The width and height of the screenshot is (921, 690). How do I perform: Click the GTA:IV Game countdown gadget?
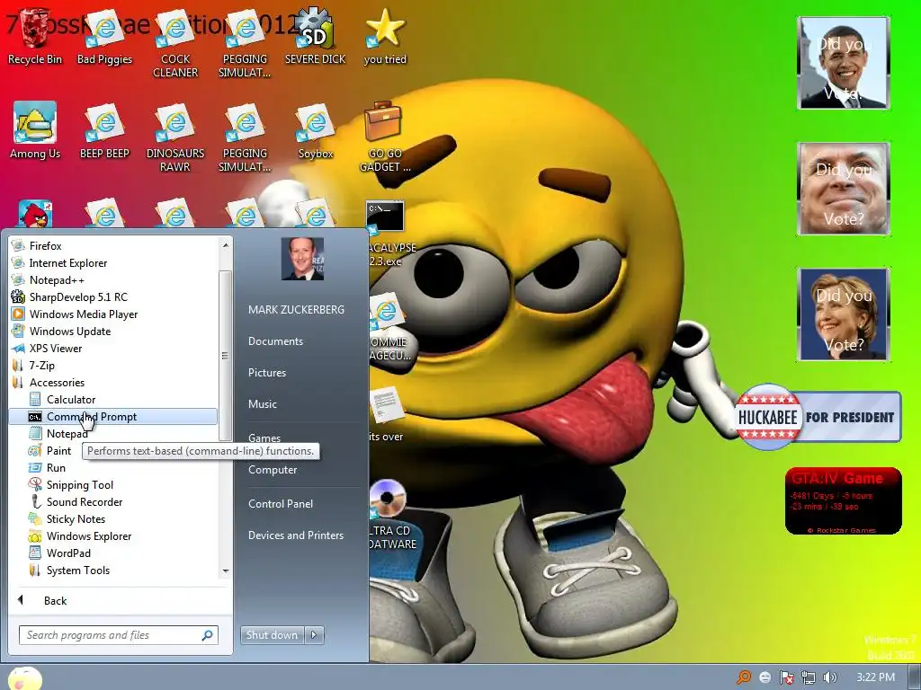click(844, 500)
